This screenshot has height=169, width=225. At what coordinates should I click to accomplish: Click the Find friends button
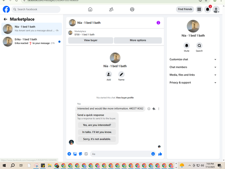point(185,9)
